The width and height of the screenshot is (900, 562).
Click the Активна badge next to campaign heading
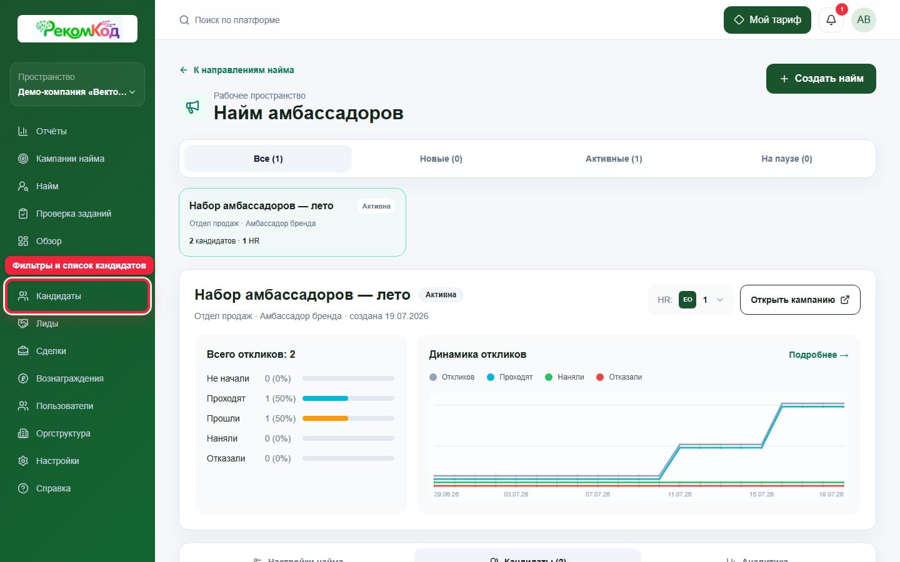coord(441,295)
